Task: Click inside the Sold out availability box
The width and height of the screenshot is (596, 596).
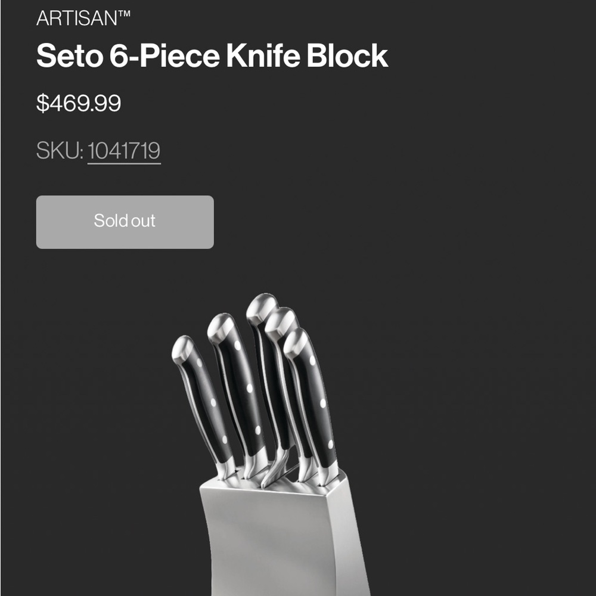Action: point(124,221)
